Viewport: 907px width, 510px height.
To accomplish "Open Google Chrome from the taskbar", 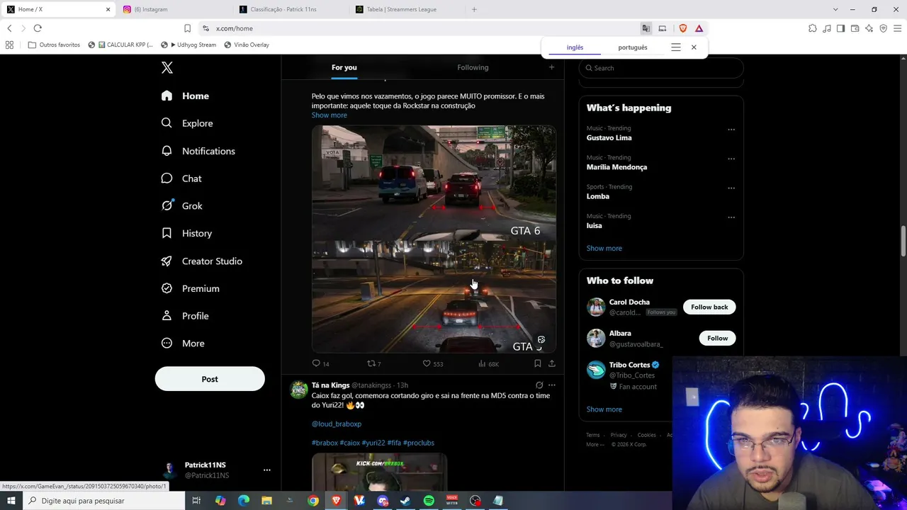I will point(312,501).
